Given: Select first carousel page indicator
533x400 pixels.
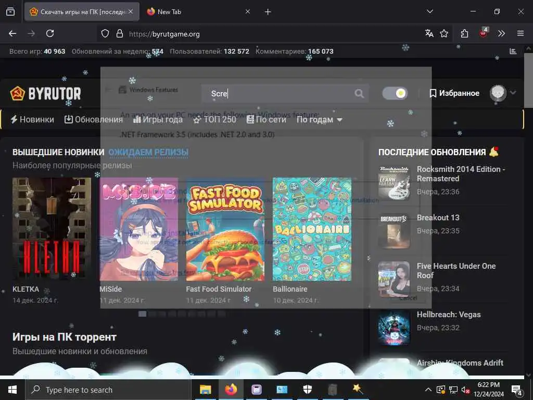Looking at the screenshot, I should [x=143, y=314].
